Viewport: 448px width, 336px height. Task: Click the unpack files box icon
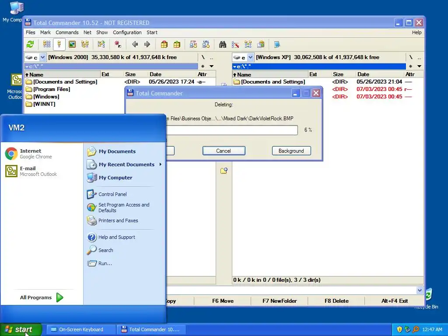[x=177, y=44]
